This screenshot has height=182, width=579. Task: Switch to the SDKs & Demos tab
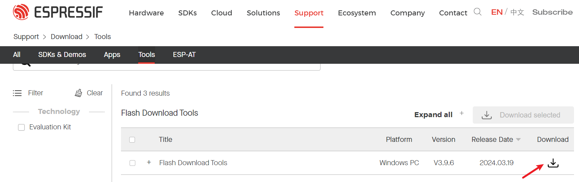coord(62,54)
